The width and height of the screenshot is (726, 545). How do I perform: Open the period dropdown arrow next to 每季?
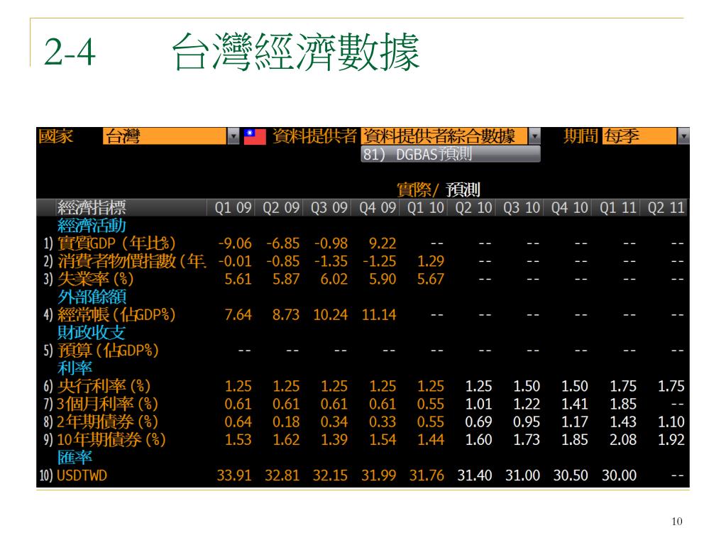coord(683,136)
